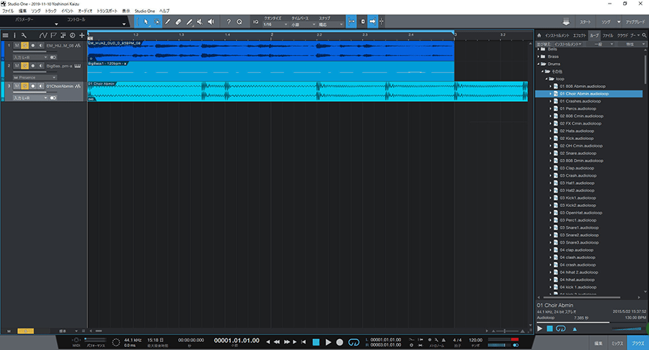Select 01 Crashes.audioloop in the browser list

580,101
